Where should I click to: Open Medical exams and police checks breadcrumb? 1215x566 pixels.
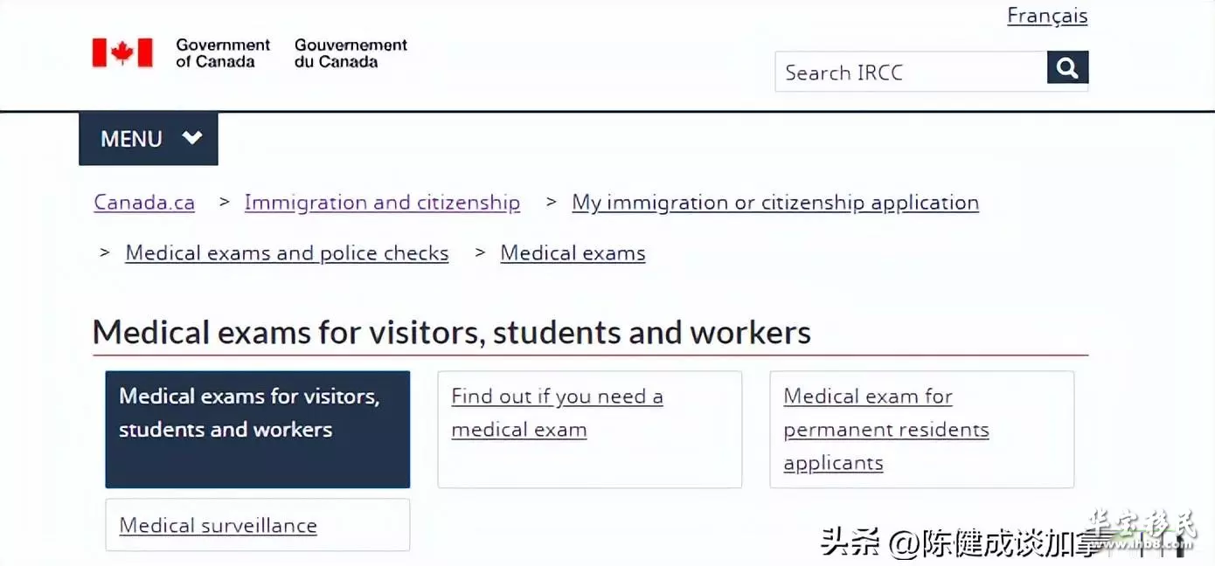[287, 253]
